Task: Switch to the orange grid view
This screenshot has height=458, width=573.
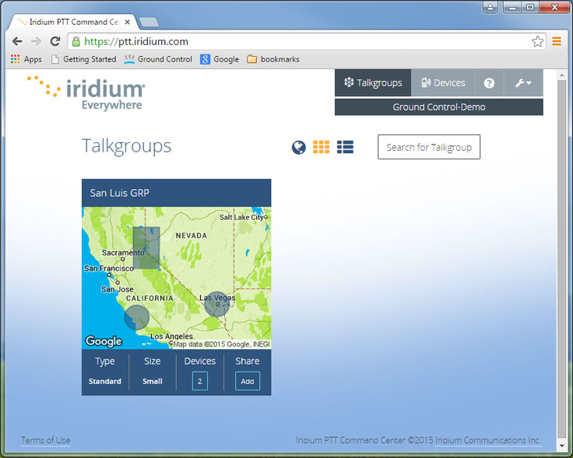Action: point(321,147)
